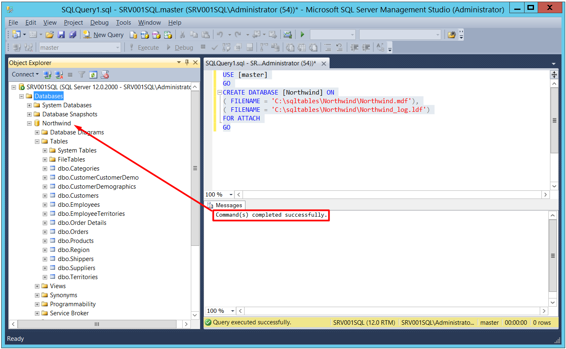The height and width of the screenshot is (349, 566).
Task: Close the SQLQuery1.sql tab
Action: tap(324, 64)
